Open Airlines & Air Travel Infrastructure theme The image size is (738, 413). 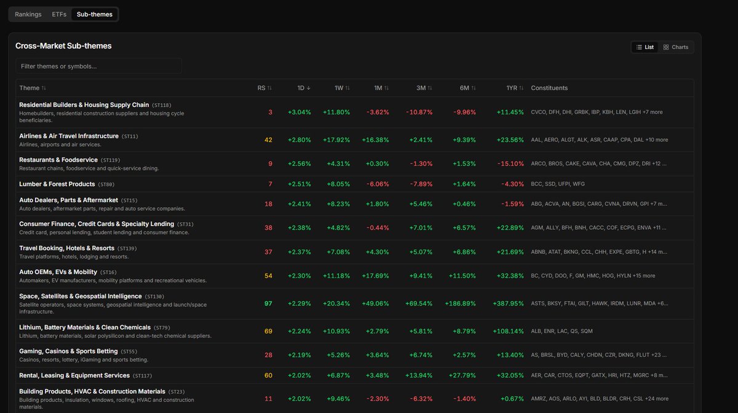click(69, 136)
